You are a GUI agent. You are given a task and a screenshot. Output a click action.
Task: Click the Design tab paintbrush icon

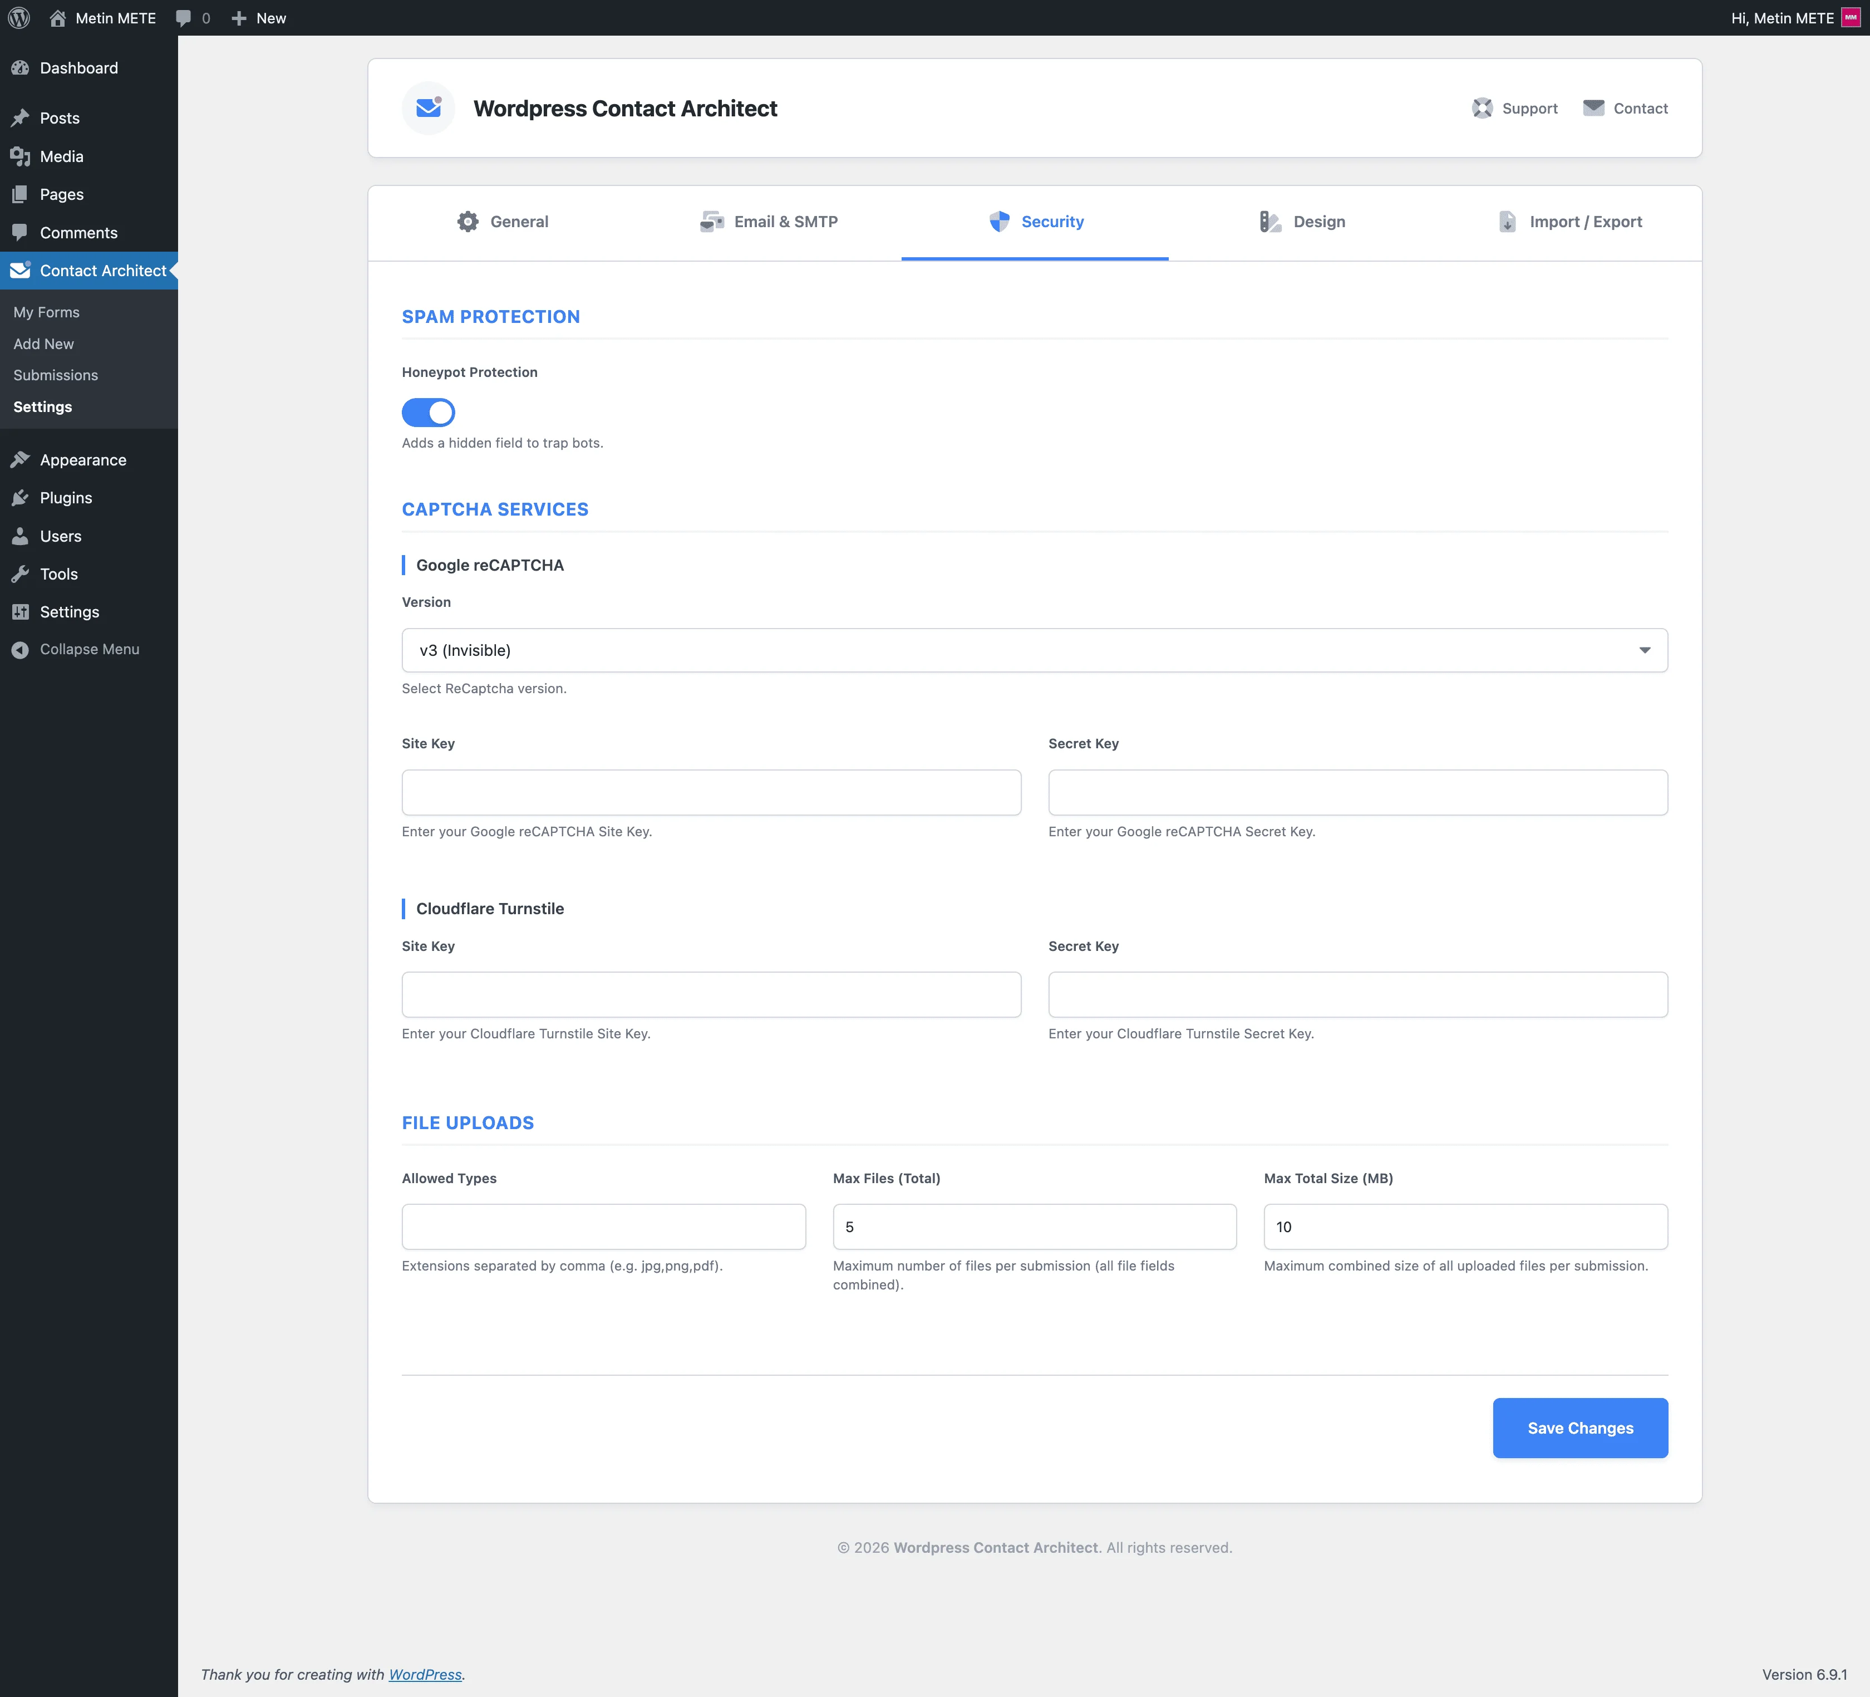pyautogui.click(x=1270, y=222)
